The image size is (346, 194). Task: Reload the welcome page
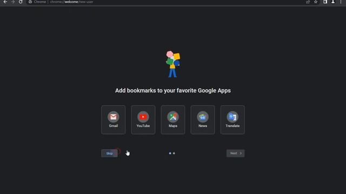[21, 2]
